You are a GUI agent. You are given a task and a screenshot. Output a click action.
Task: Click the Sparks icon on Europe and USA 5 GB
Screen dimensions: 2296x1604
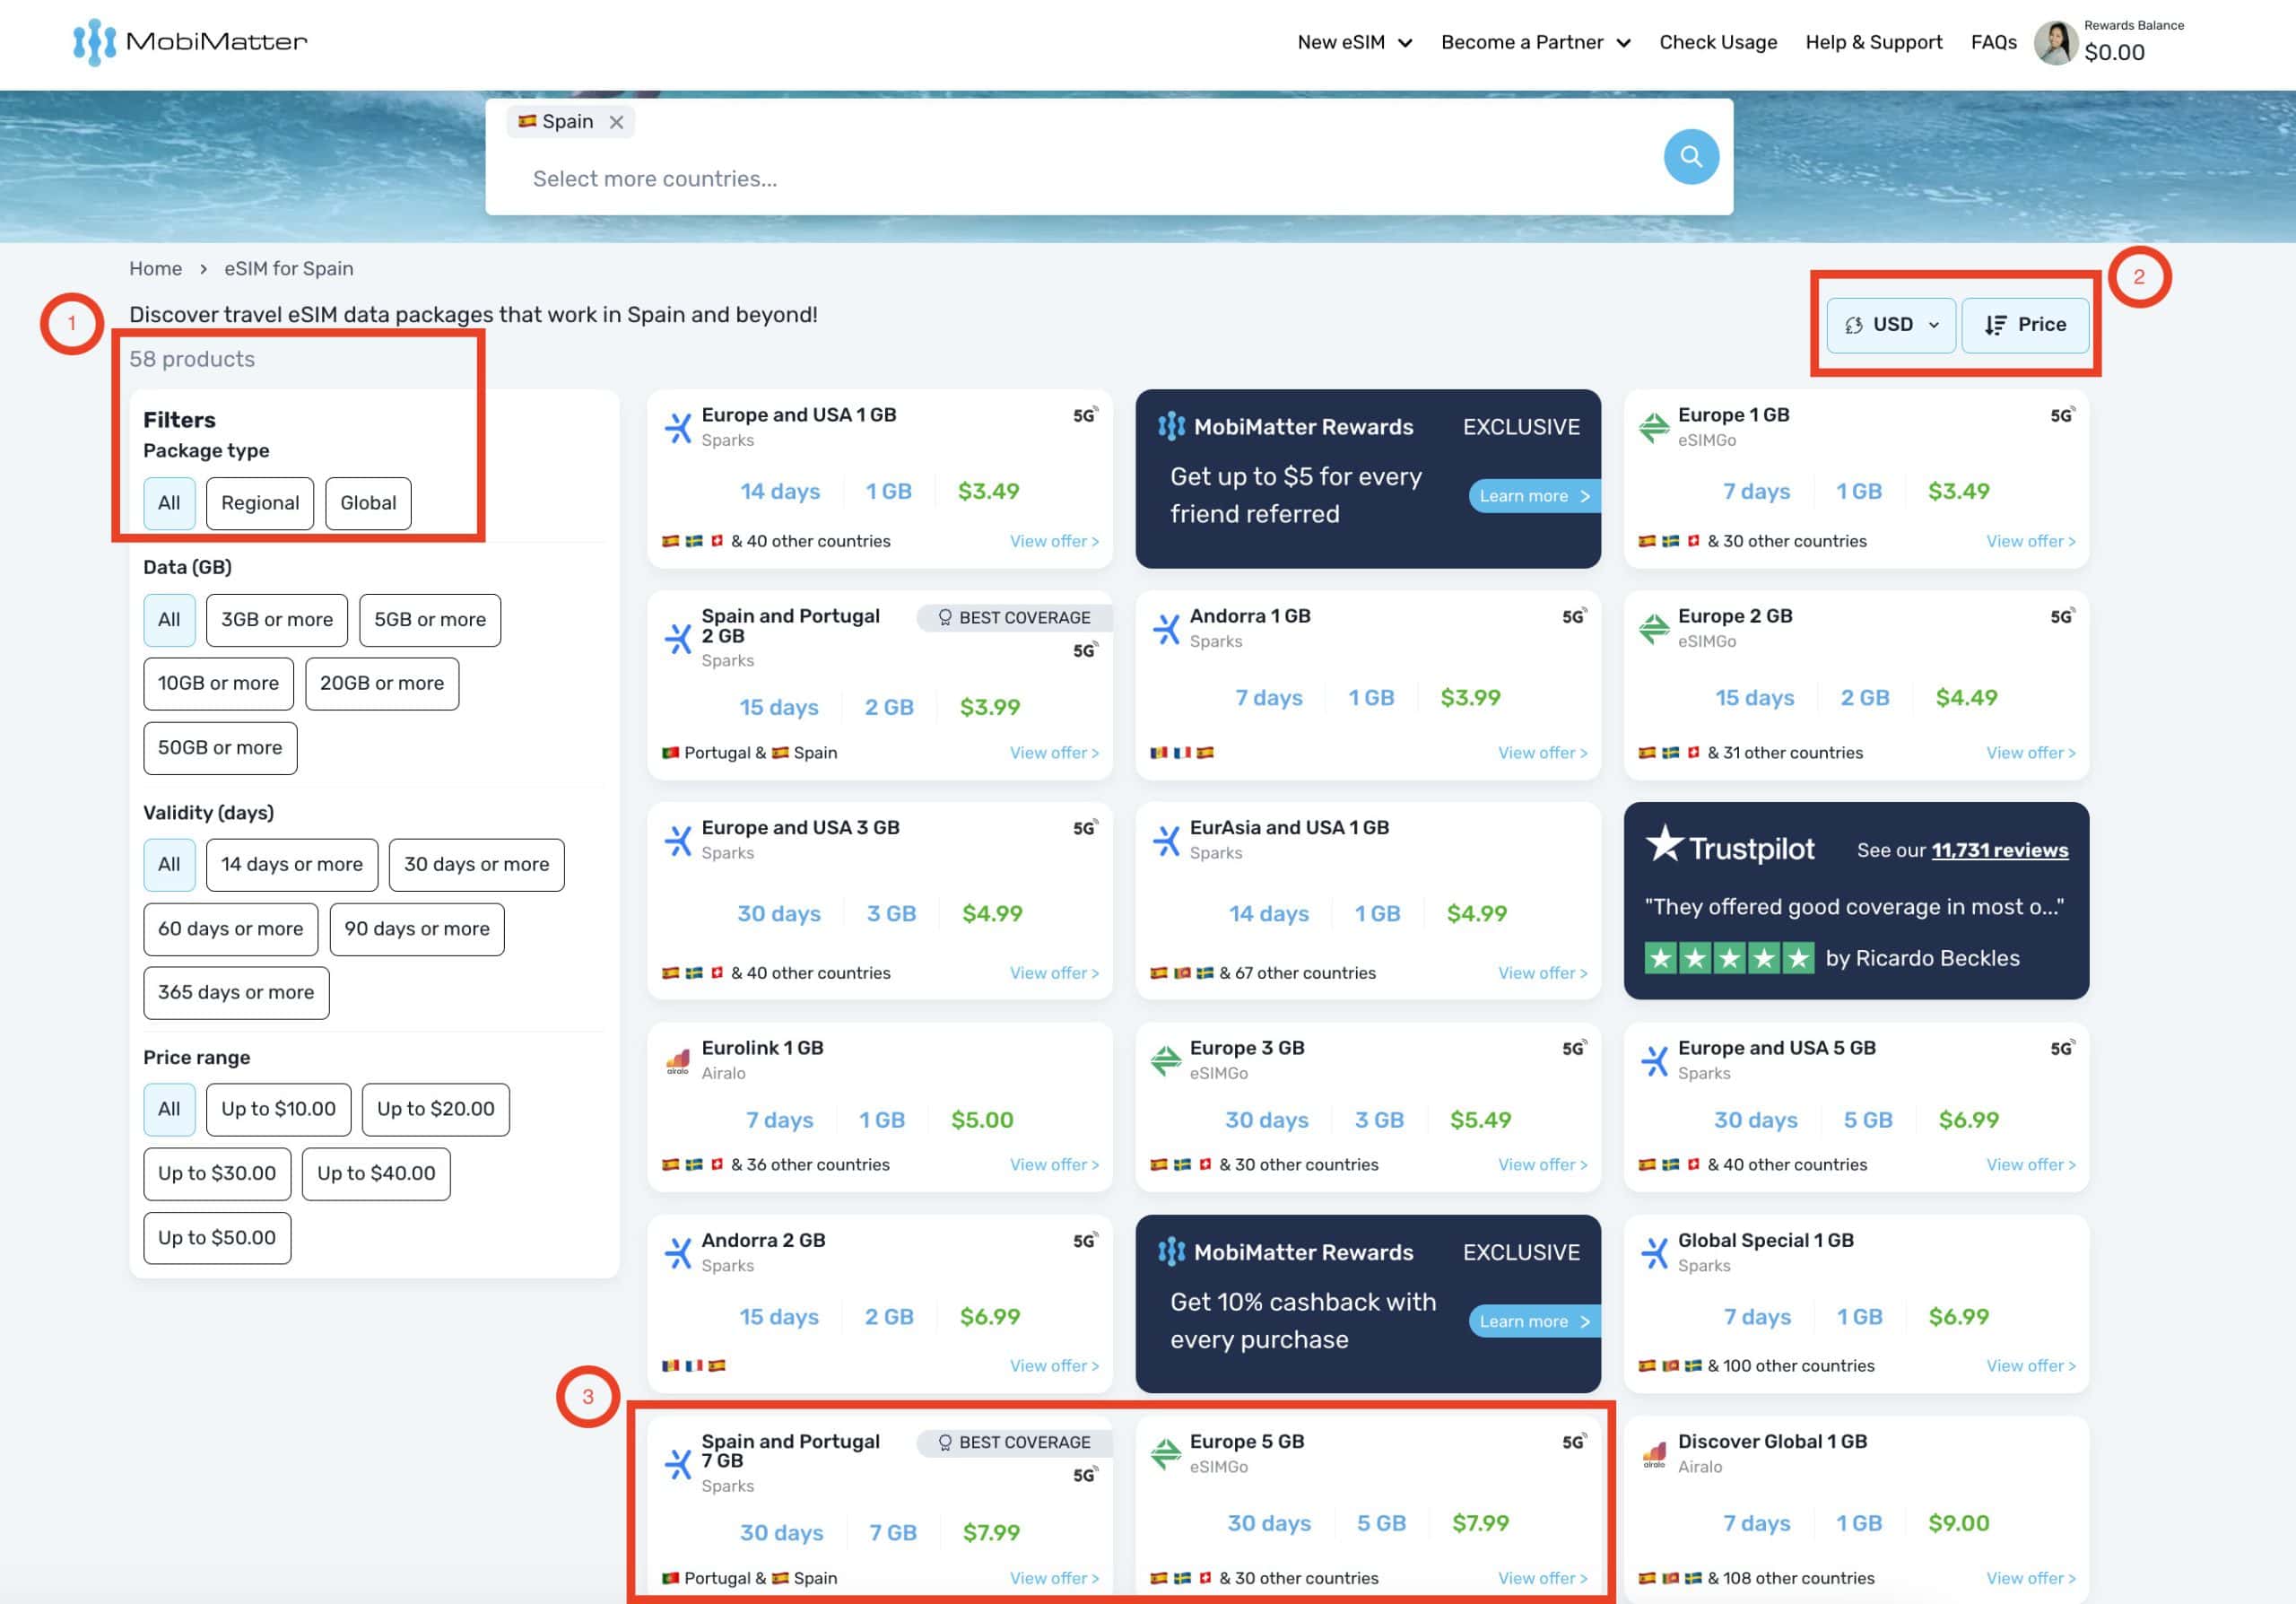click(1654, 1061)
